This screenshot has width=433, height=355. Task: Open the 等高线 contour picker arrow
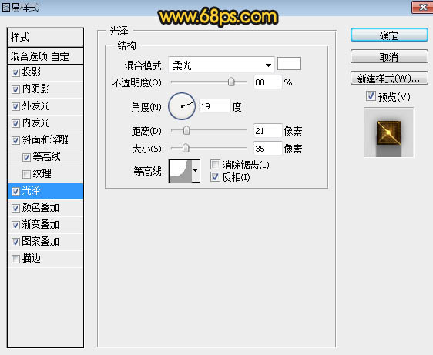click(196, 171)
